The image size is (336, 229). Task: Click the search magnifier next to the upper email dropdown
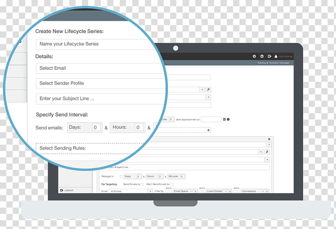tap(208, 89)
